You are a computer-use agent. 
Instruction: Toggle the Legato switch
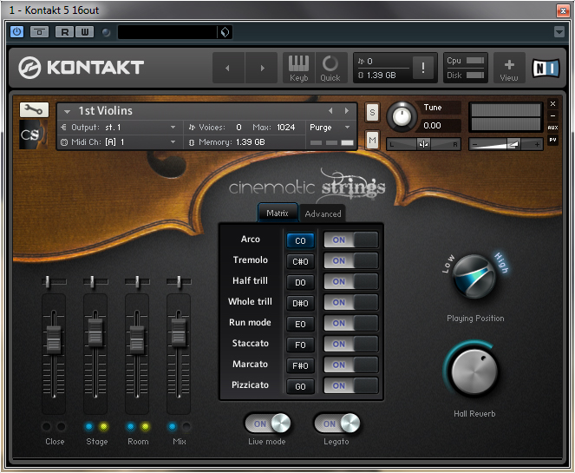pyautogui.click(x=337, y=424)
